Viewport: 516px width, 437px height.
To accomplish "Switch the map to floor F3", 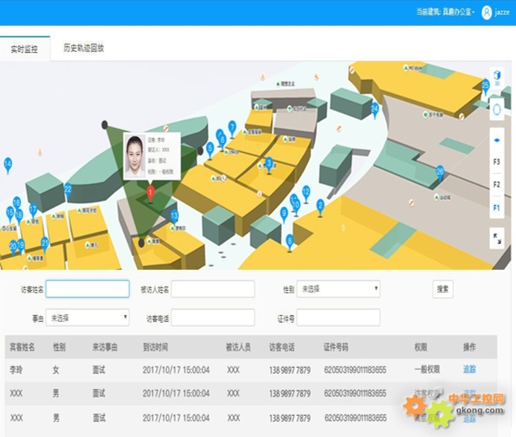I will pos(496,161).
